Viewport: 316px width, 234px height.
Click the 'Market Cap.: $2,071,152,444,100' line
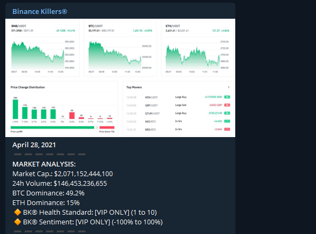[63, 174]
